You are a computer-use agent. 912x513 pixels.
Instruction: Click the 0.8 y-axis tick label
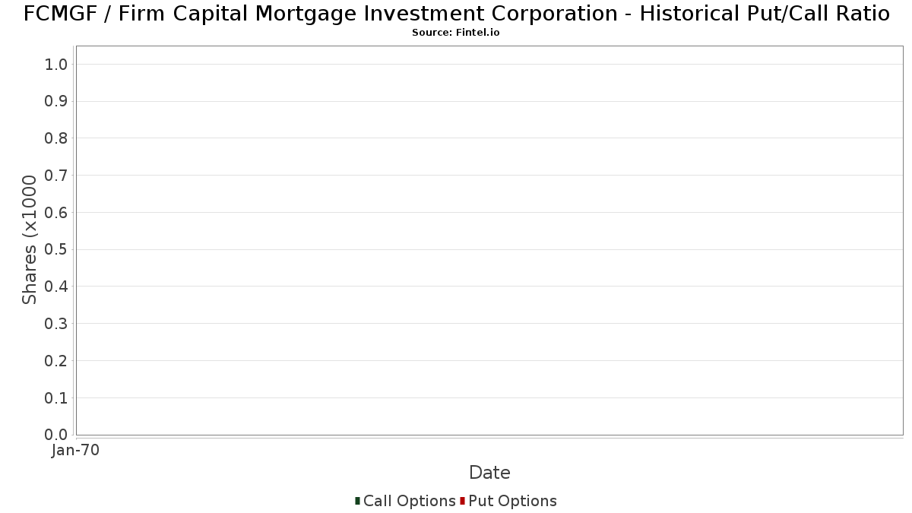[x=56, y=138]
